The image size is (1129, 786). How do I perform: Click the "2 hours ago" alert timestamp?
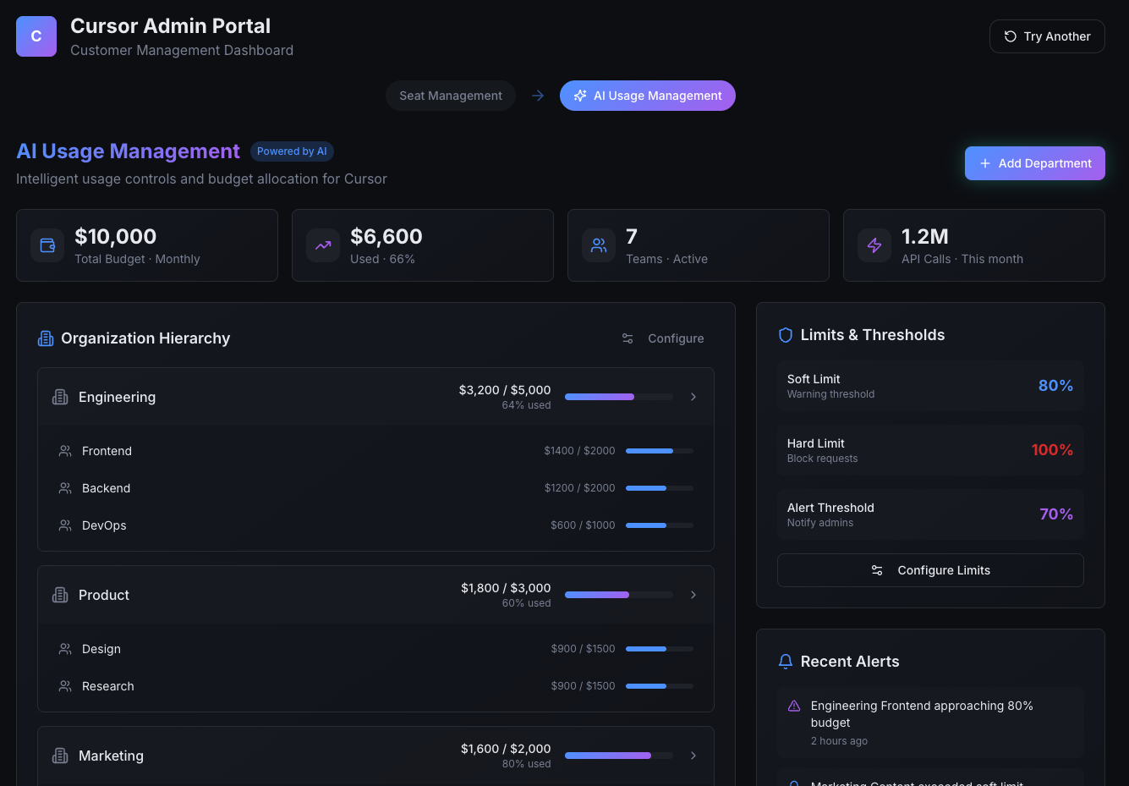pos(839,741)
